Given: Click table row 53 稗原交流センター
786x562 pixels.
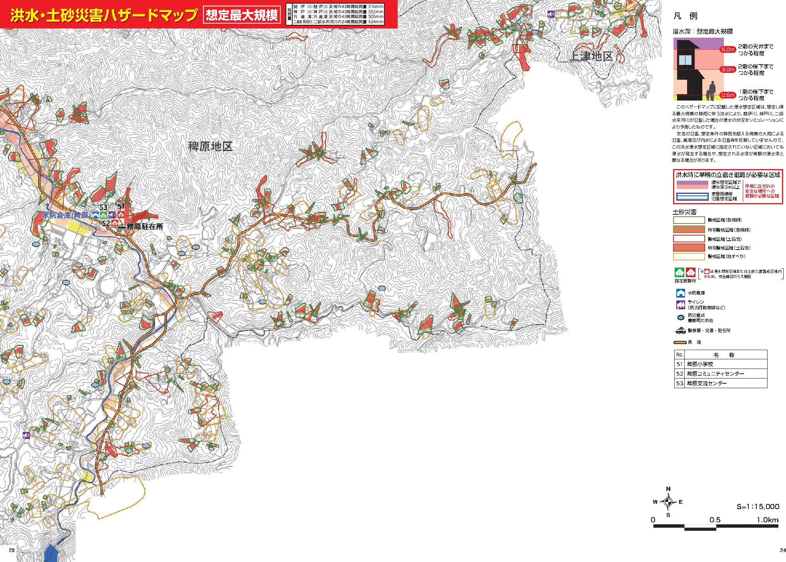Looking at the screenshot, I should [721, 383].
